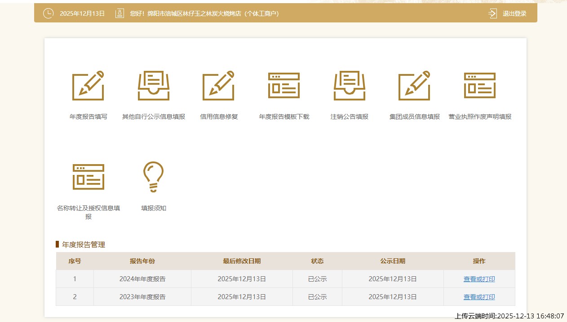The height and width of the screenshot is (322, 567).
Task: View or print the 2024 annual report
Action: tap(479, 279)
